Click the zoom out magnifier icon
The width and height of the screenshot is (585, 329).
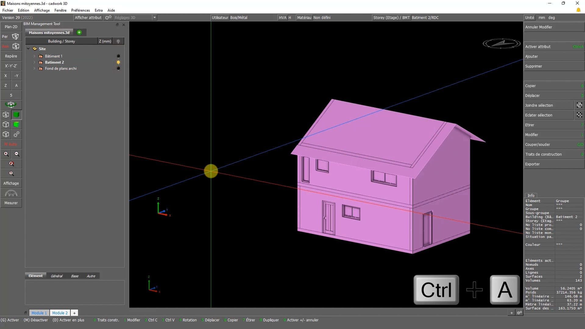[17, 154]
